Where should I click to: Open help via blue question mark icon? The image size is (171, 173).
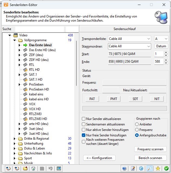click(x=124, y=168)
